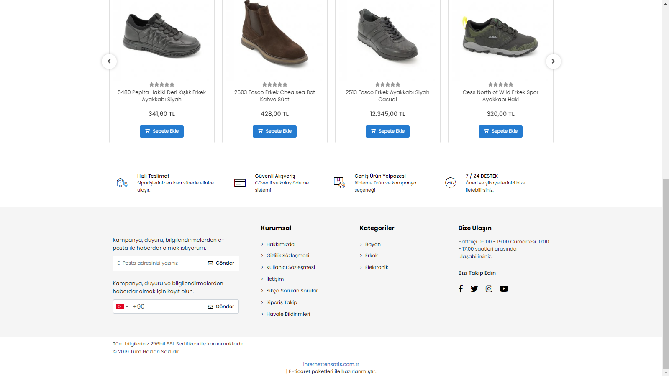This screenshot has height=376, width=669.
Task: Open the Instagram profile icon
Action: point(489,289)
